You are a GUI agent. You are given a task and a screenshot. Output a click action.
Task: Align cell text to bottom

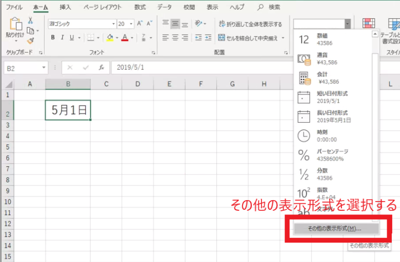point(185,24)
